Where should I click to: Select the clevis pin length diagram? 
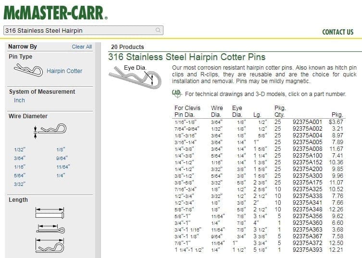[x=50, y=213]
